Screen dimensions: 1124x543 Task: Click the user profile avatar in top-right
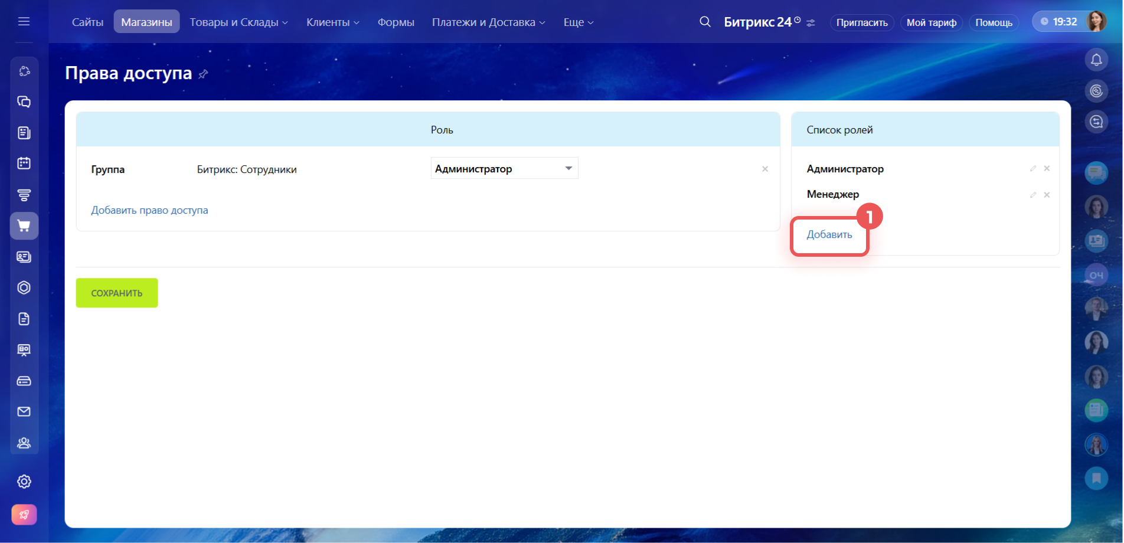[x=1096, y=22]
